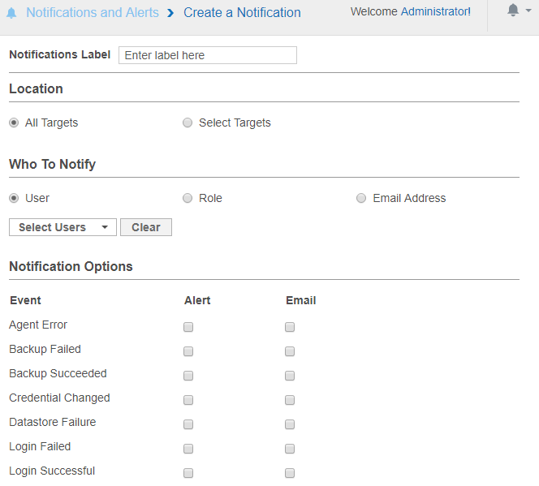Click the breadcrumb chevron arrow separator
This screenshot has height=486, width=539.
(x=170, y=13)
